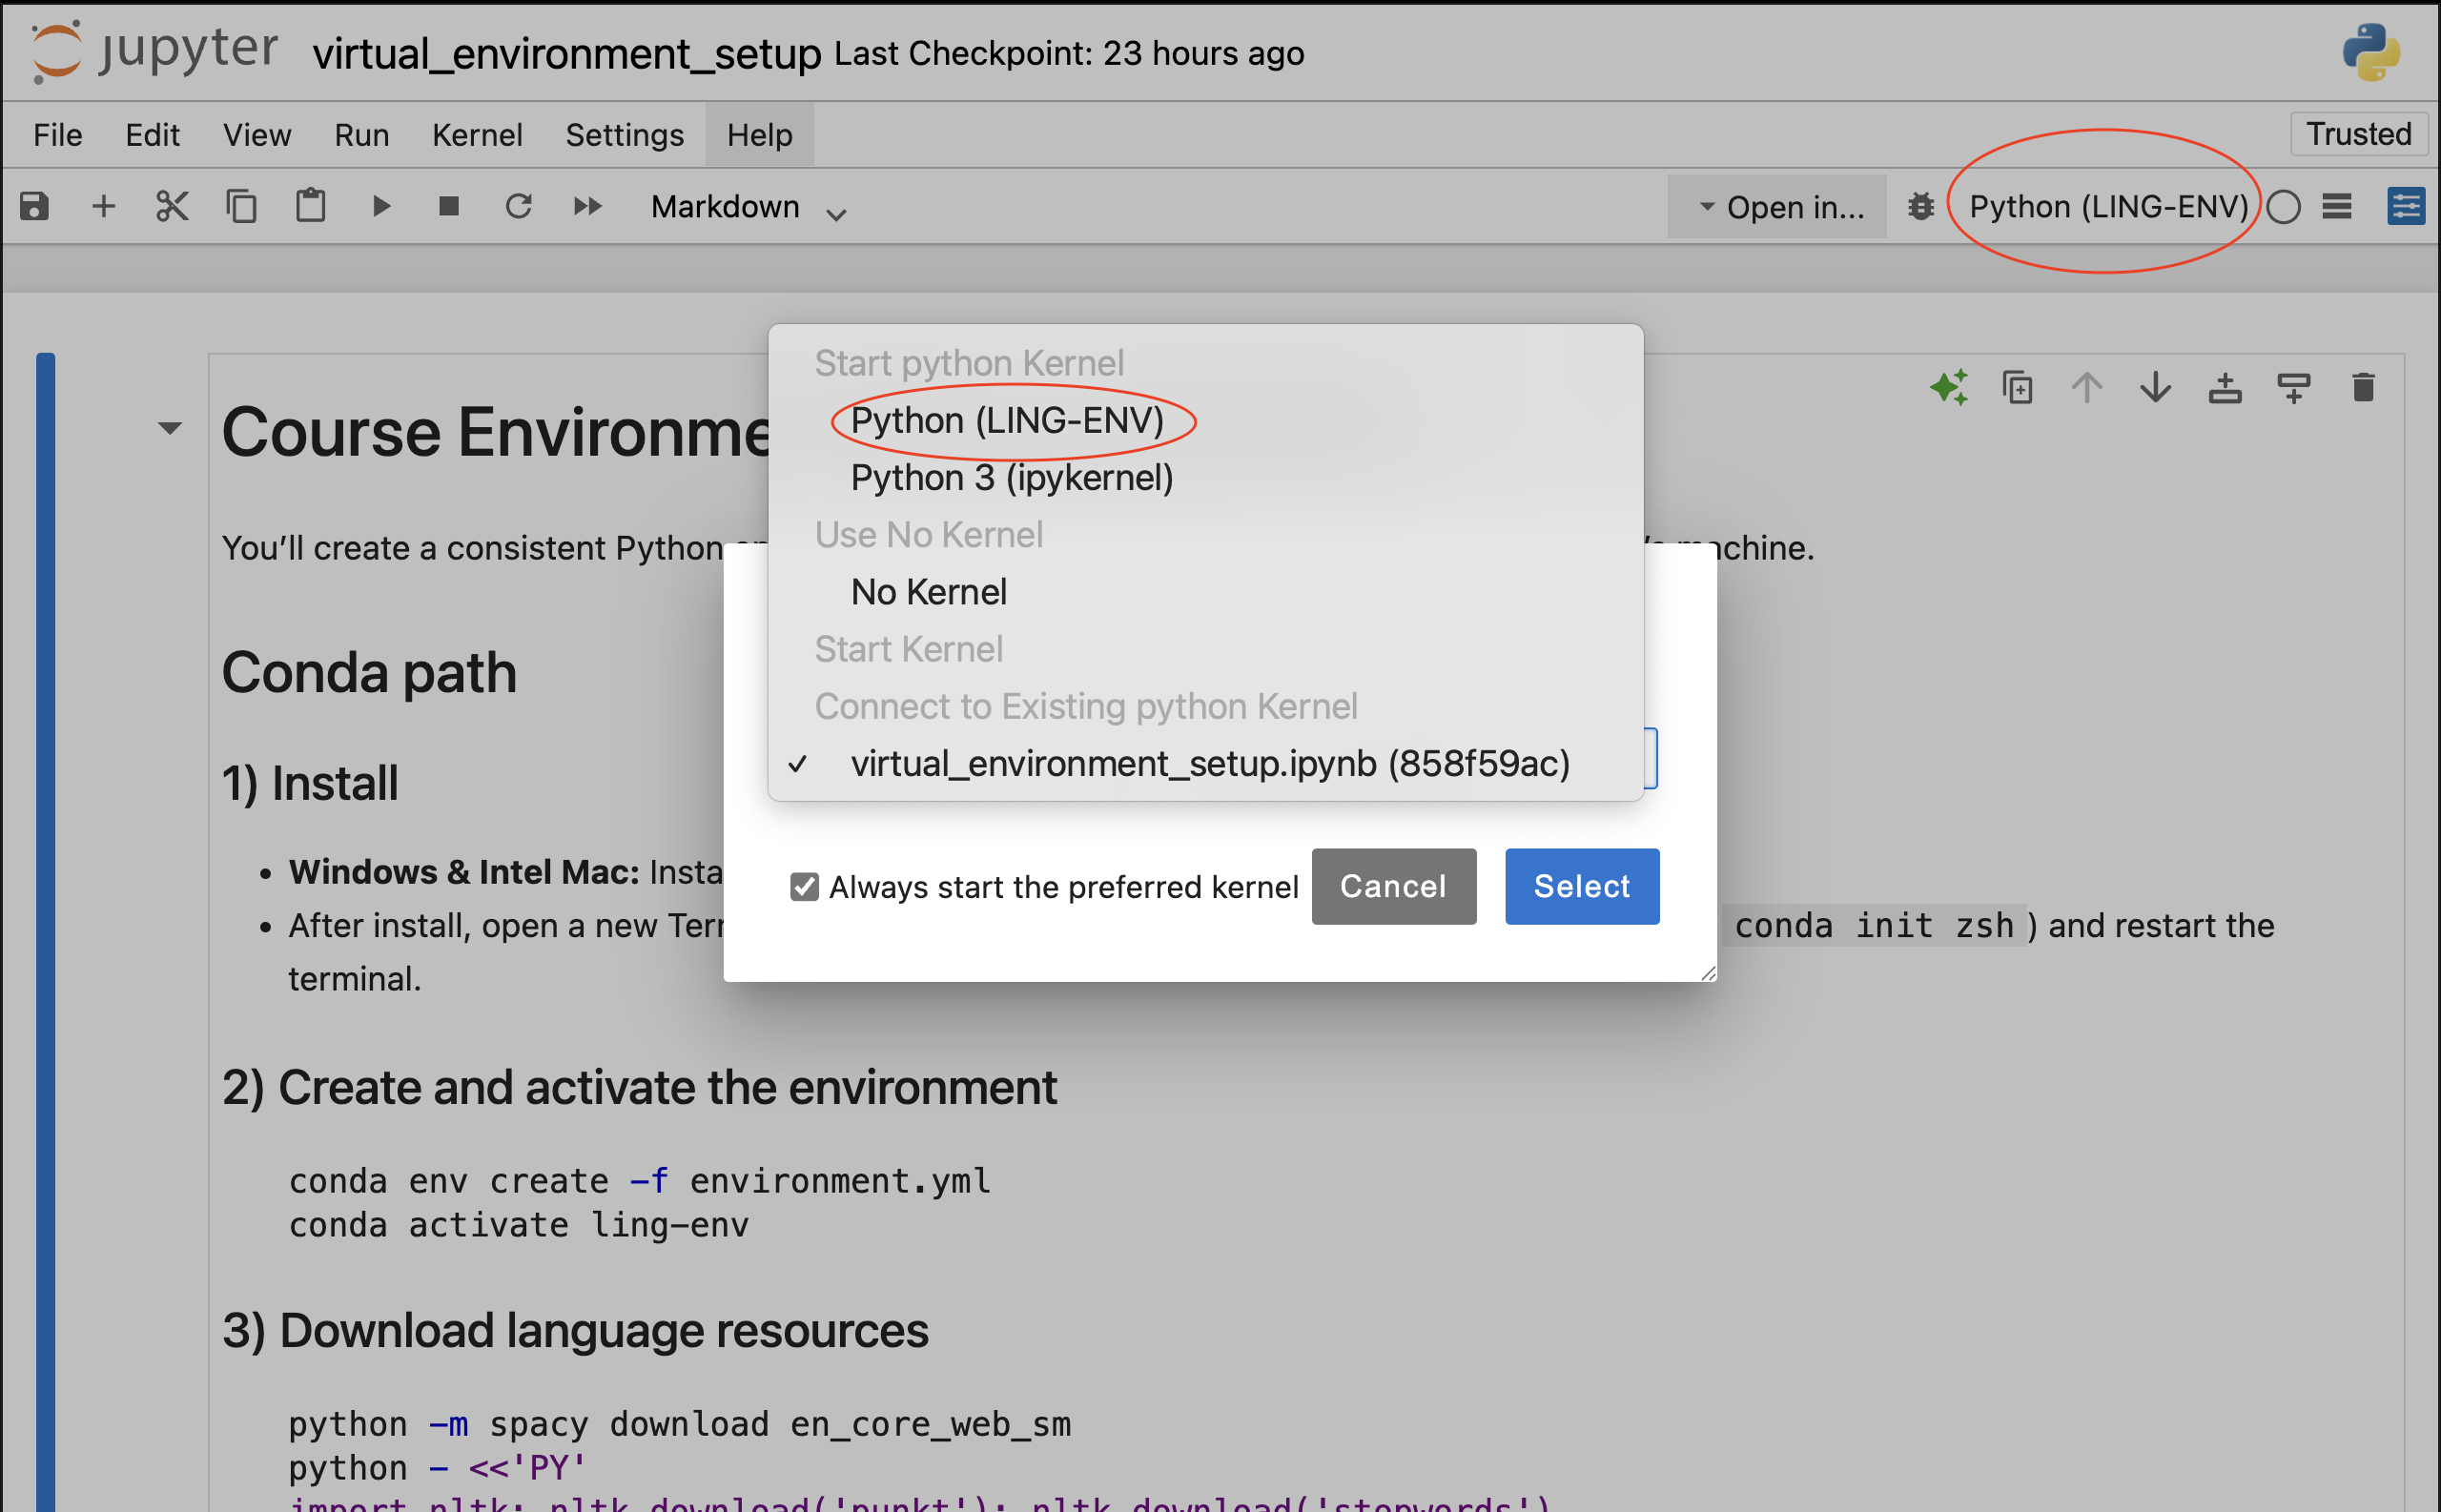The width and height of the screenshot is (2441, 1512).
Task: Run selected cell play button
Action: [x=381, y=207]
